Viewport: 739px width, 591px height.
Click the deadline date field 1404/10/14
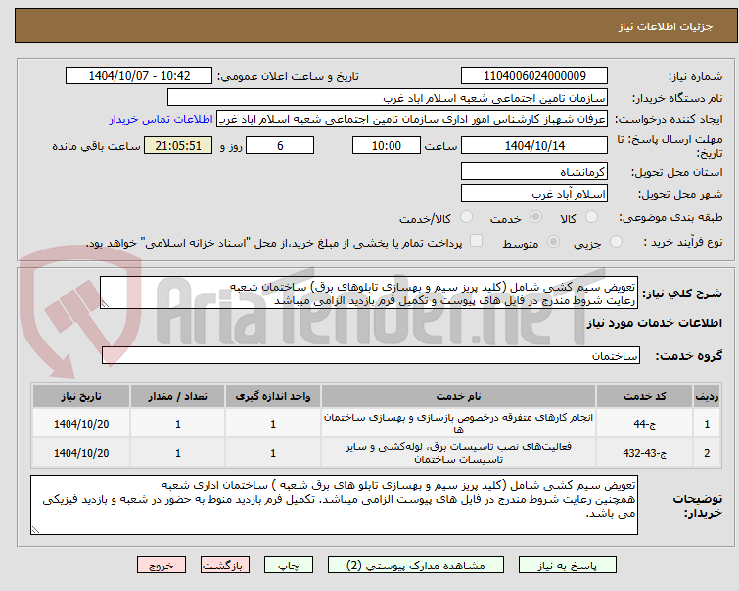click(534, 145)
